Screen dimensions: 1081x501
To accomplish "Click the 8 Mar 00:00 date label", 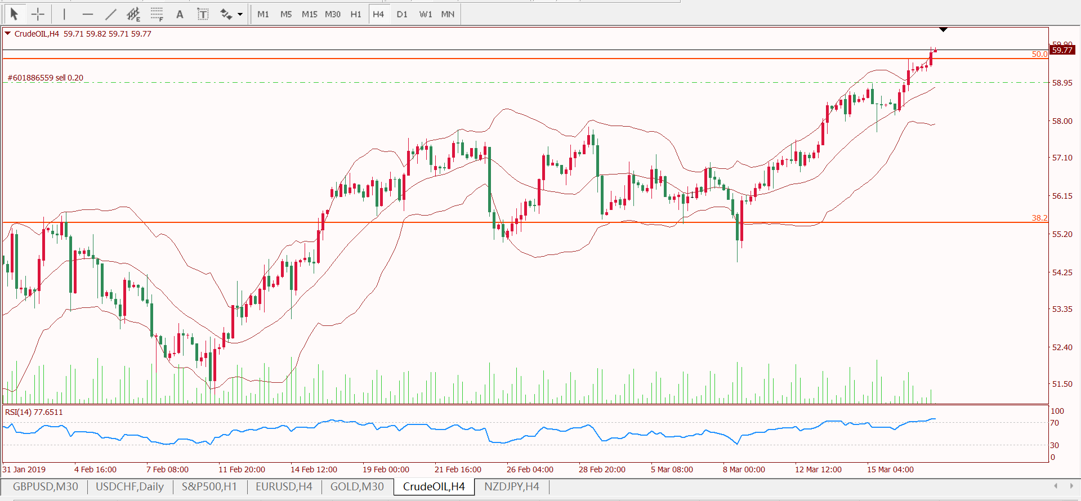I will 744,469.
